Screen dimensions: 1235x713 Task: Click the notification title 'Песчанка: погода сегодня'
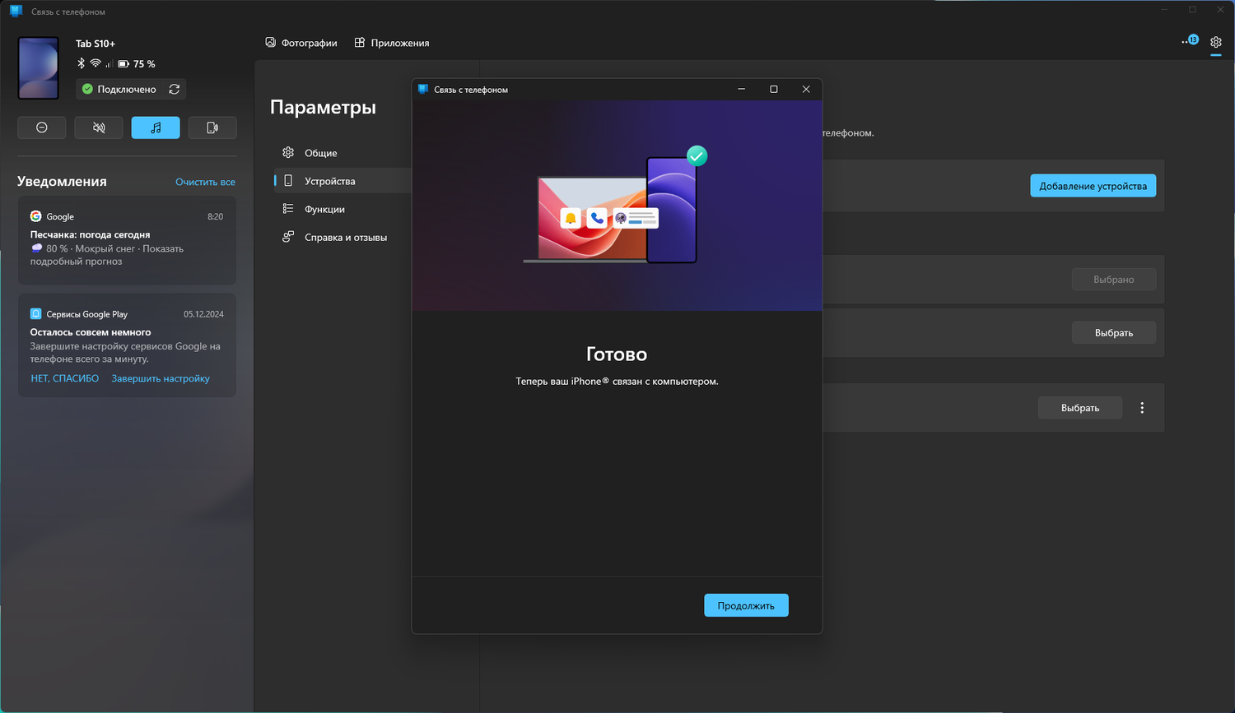(x=91, y=234)
